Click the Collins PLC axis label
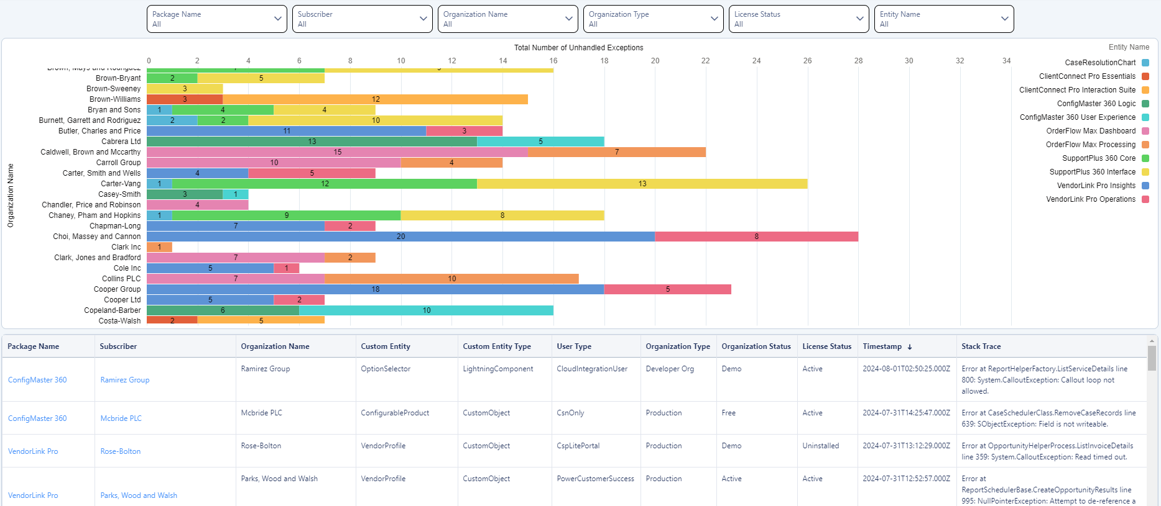The width and height of the screenshot is (1161, 506). [121, 279]
